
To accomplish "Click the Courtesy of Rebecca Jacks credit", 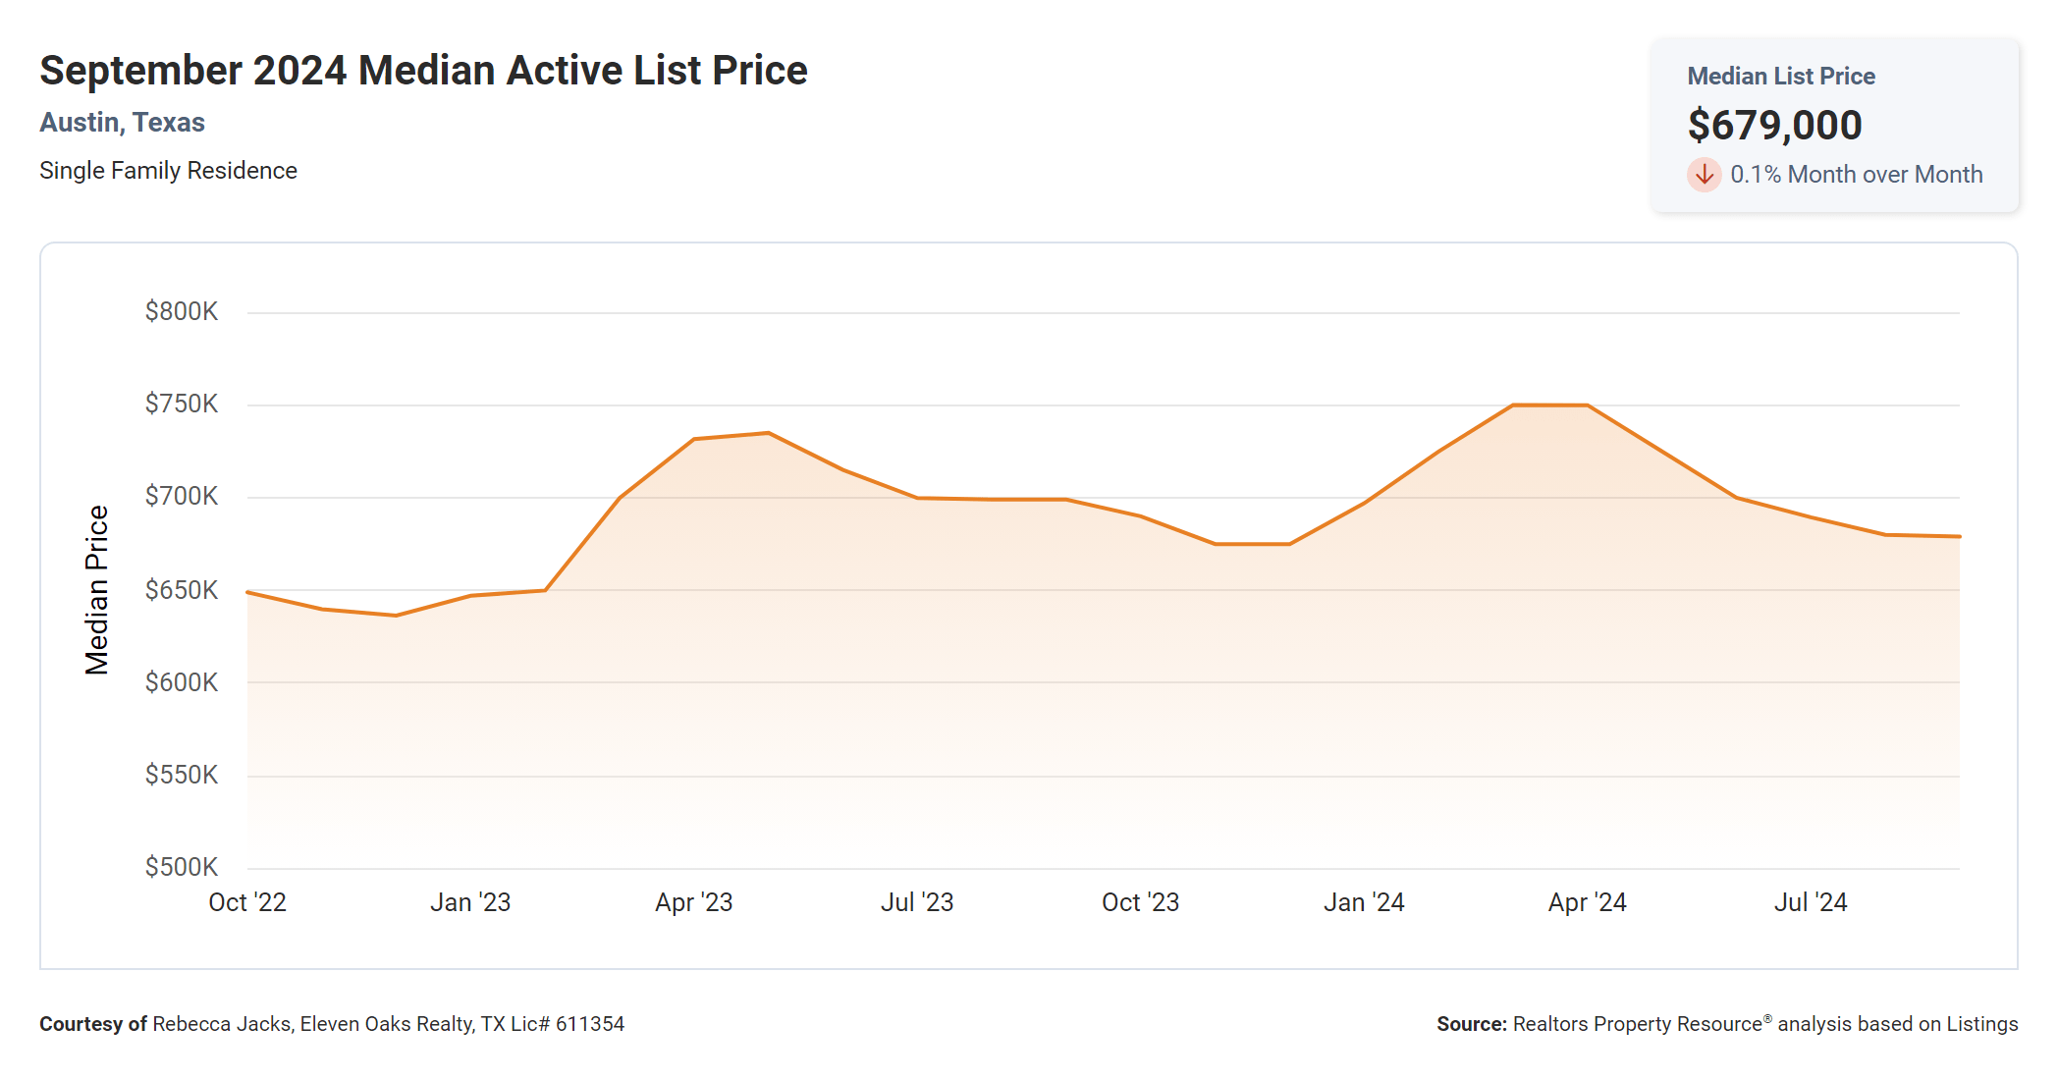I will [x=332, y=1024].
